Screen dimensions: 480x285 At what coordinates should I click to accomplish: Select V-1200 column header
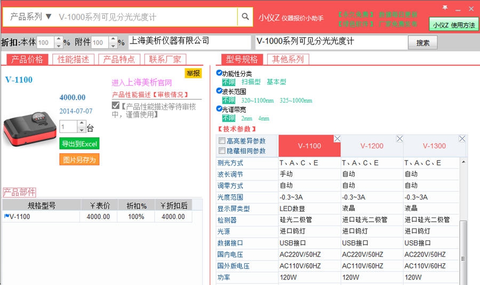(372, 146)
